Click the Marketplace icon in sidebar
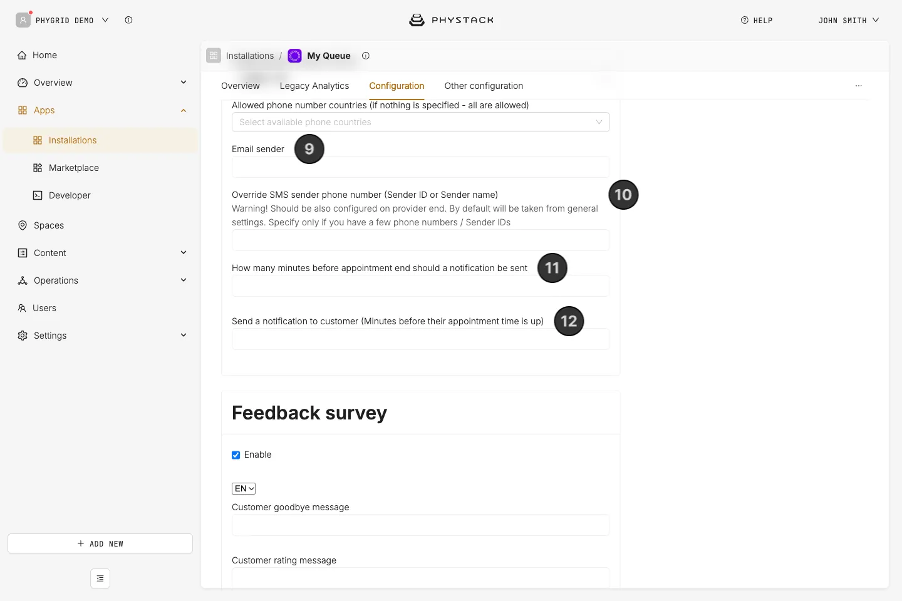This screenshot has width=902, height=601. click(x=38, y=168)
